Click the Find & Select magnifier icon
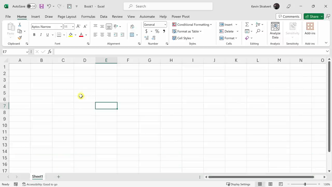 coord(258,31)
